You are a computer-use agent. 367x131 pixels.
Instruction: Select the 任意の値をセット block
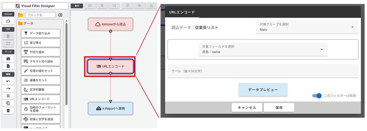40,71
